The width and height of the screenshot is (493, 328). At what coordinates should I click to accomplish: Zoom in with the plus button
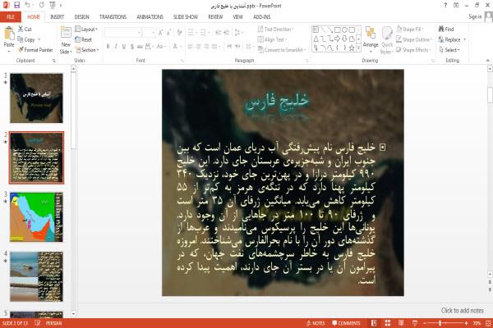[x=466, y=323]
